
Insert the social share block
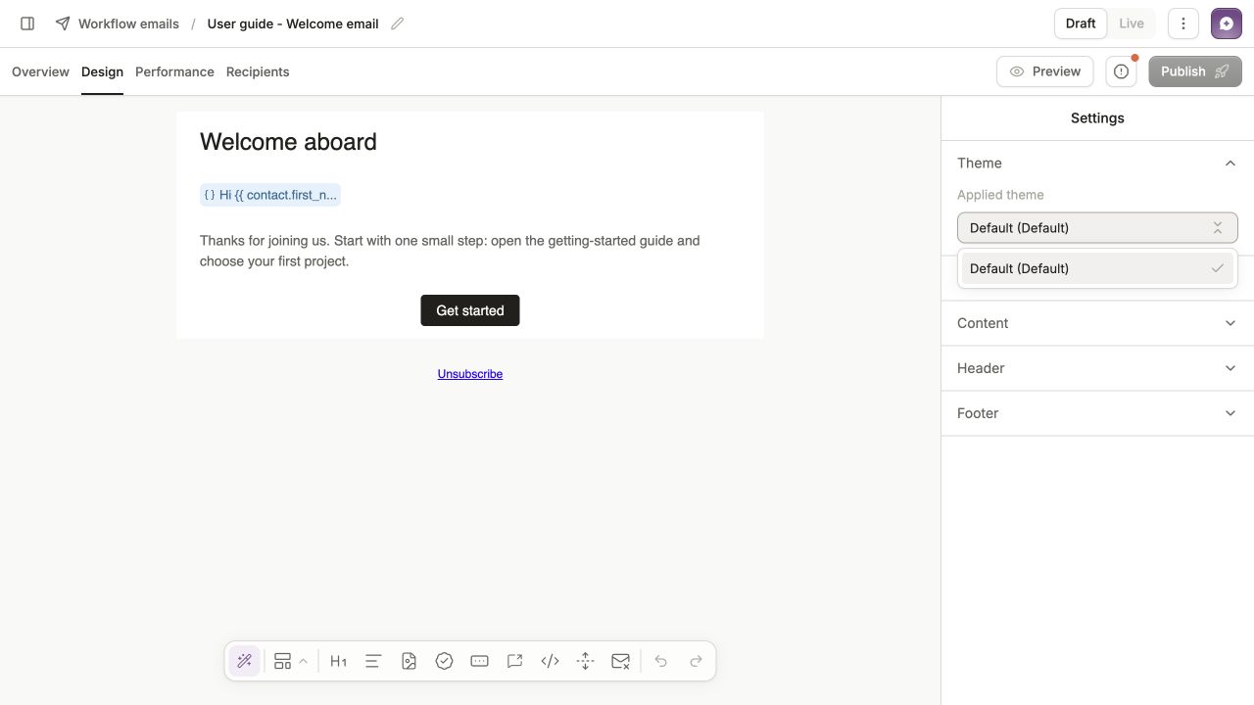click(x=514, y=661)
